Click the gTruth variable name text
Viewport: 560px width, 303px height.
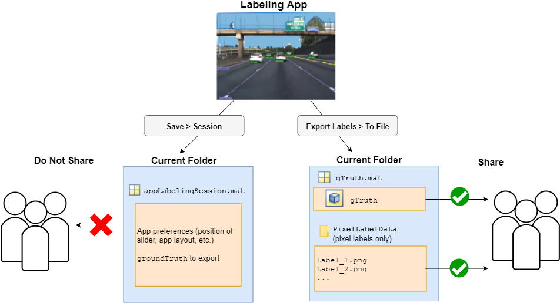pos(364,200)
